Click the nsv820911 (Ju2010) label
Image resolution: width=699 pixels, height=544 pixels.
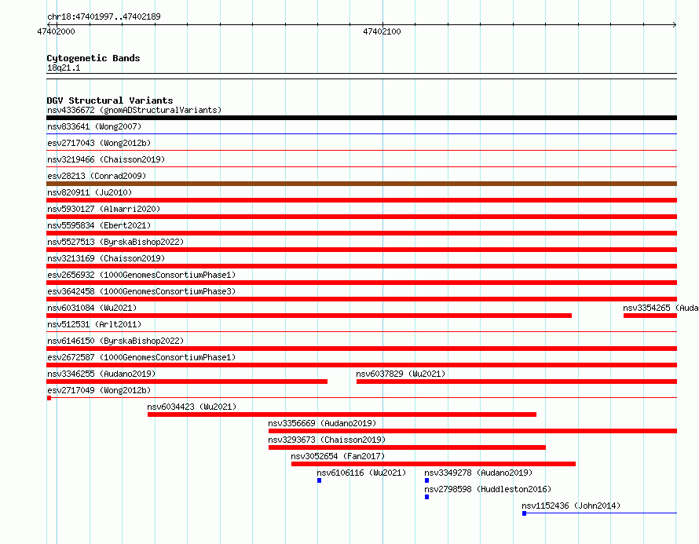(90, 192)
